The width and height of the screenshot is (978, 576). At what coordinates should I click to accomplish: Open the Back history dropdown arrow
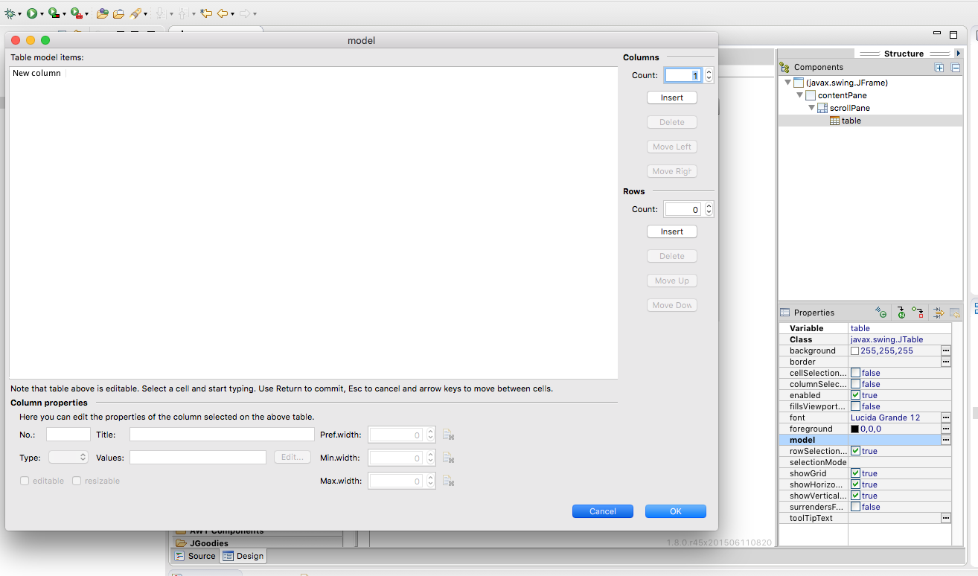tap(232, 14)
